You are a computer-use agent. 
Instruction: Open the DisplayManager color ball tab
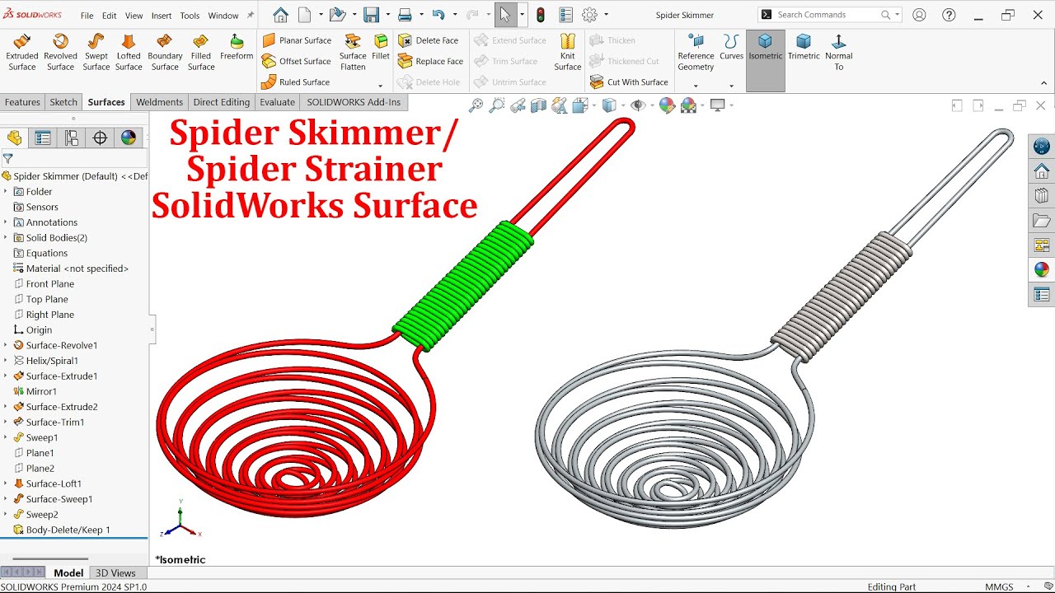click(129, 138)
